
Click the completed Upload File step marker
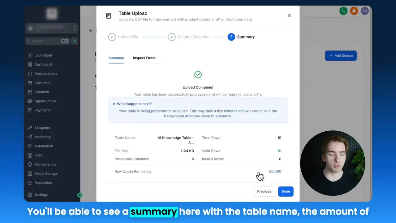(112, 37)
